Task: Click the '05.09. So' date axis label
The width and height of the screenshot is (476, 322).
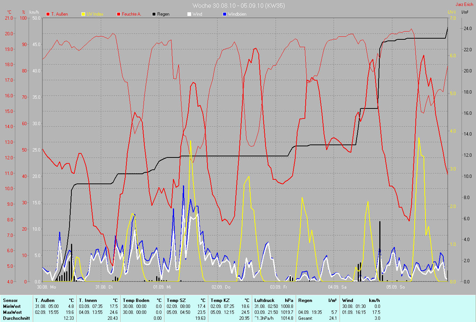Action: 396,287
